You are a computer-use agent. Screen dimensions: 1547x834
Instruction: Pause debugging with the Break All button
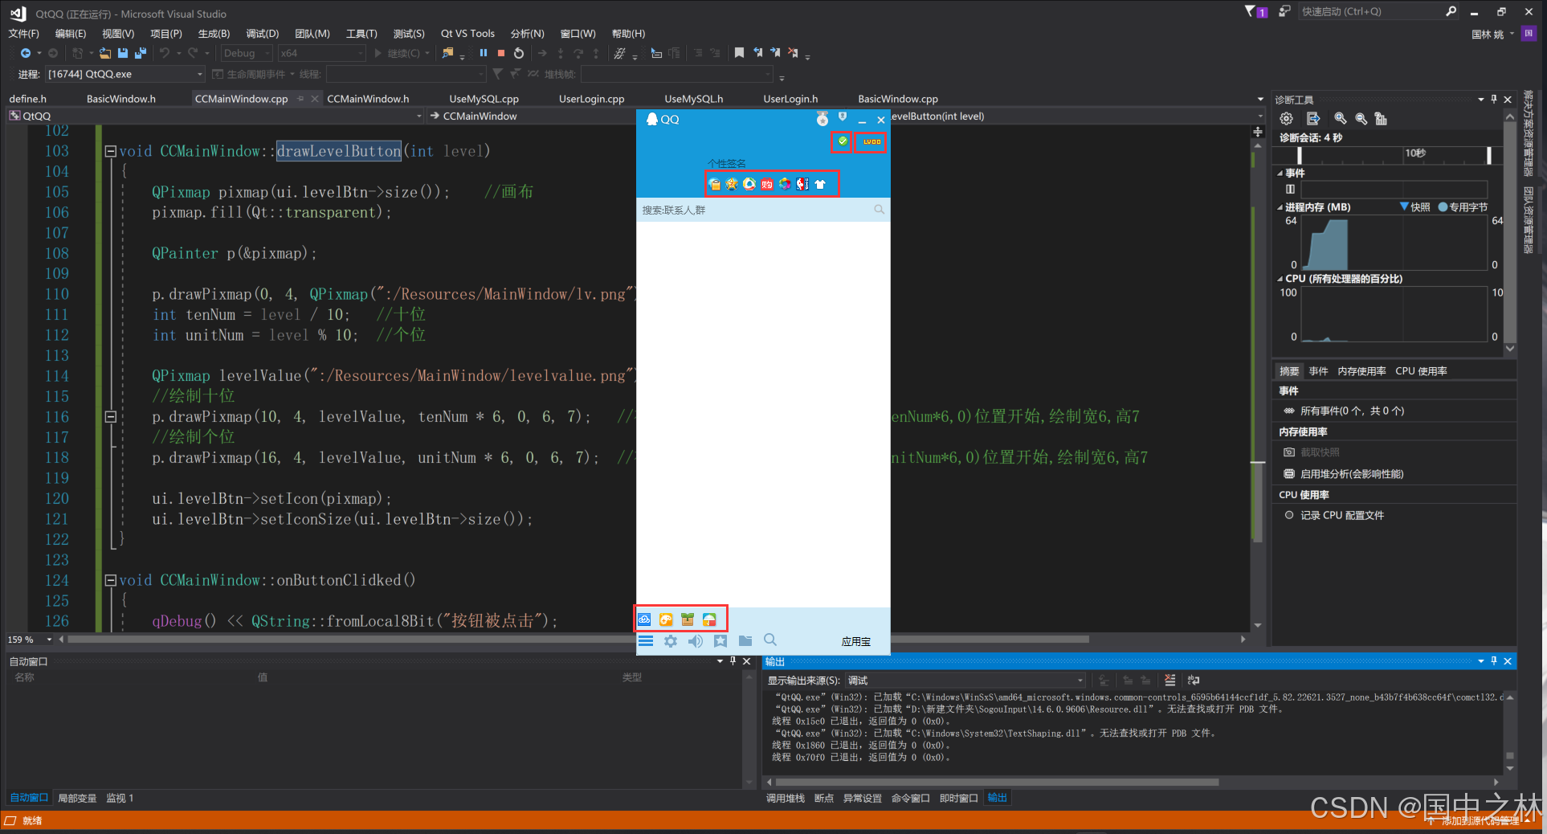pos(484,53)
